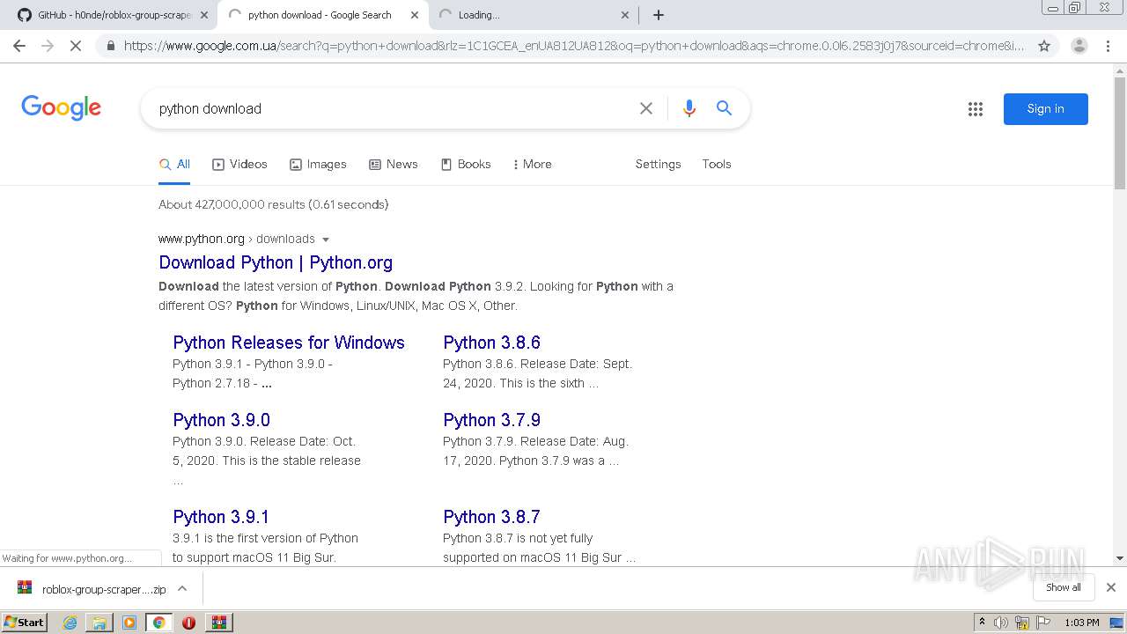Select the All results tab
This screenshot has width=1127, height=634.
174,165
